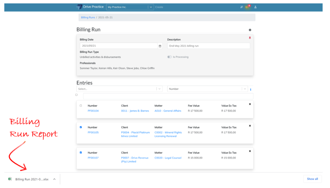Image resolution: width=330 pixels, height=188 pixels.
Task: Expand the Number sort-by dropdown
Action: [x=207, y=89]
